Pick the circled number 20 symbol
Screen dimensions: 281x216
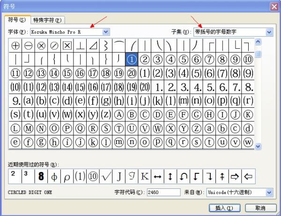132,73
